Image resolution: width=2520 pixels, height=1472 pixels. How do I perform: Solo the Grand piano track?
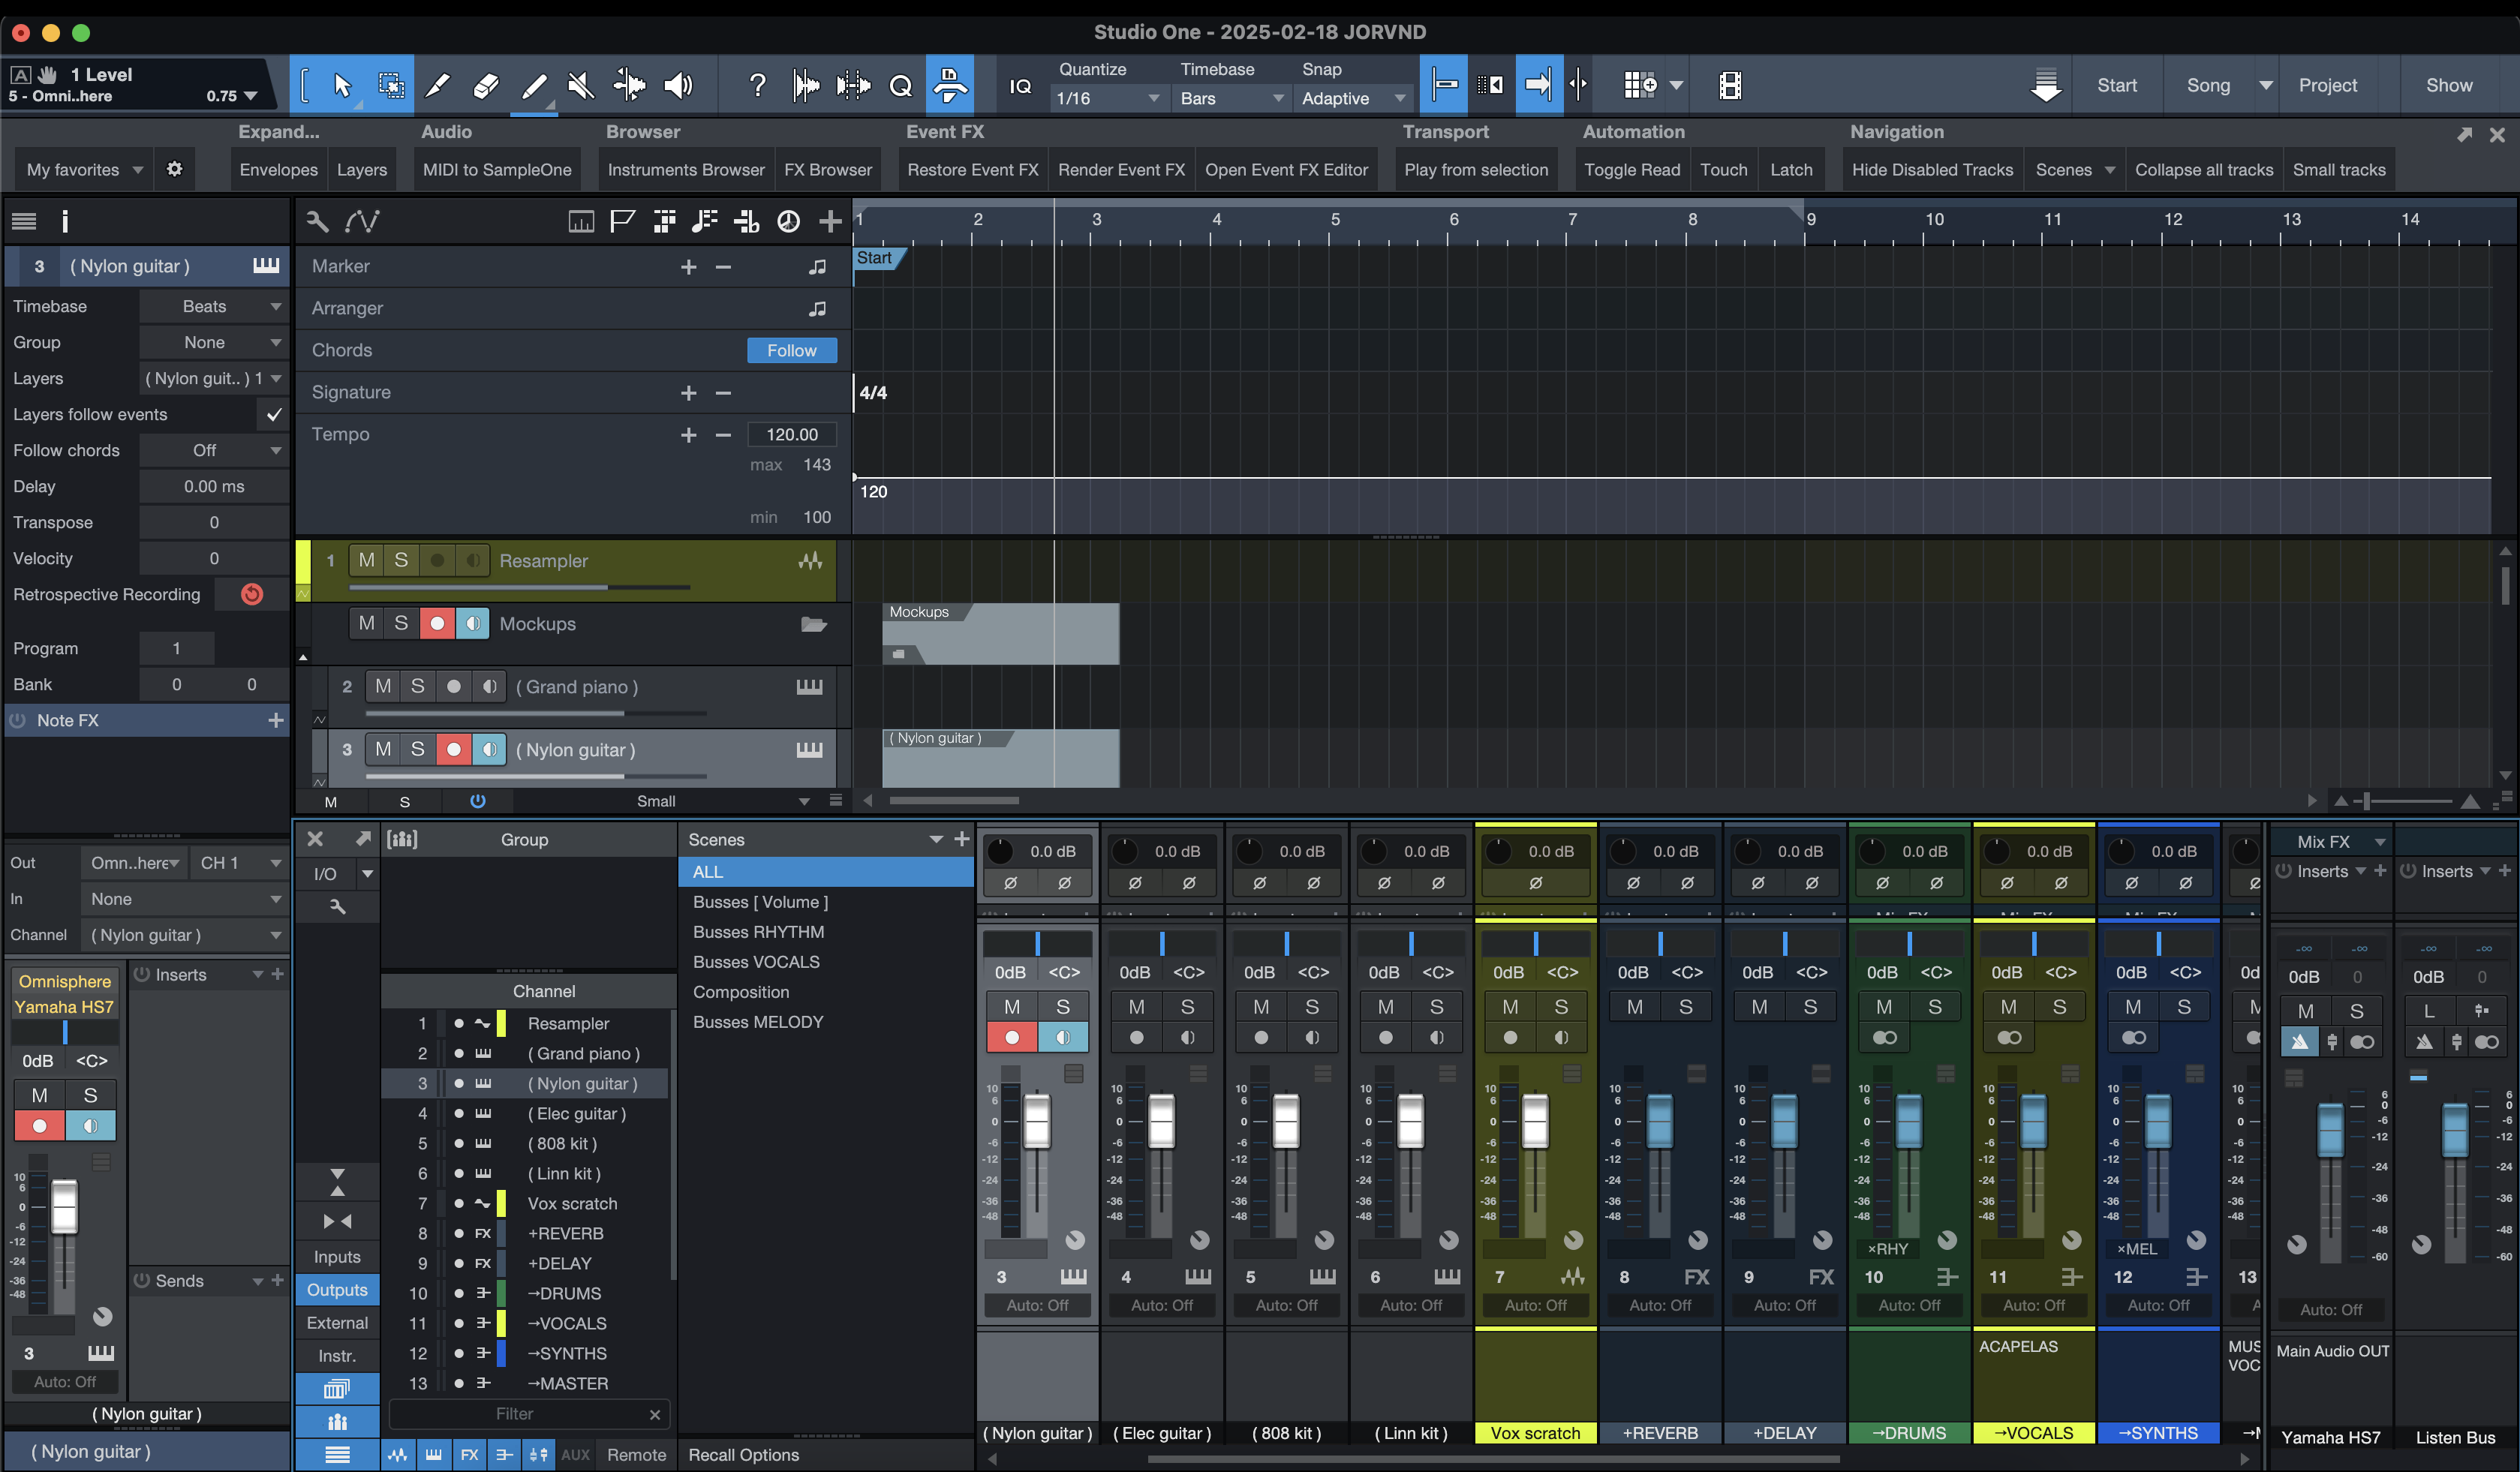coord(417,686)
